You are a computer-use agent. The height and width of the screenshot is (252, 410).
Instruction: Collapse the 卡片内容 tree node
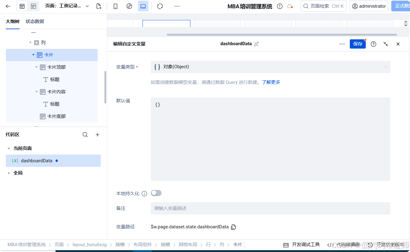pyautogui.click(x=37, y=92)
